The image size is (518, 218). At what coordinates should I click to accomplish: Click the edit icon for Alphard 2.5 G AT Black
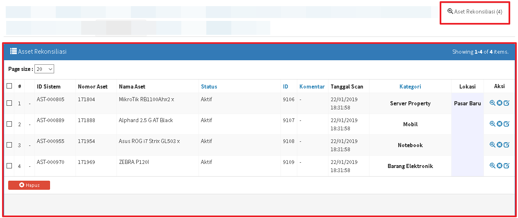tap(506, 124)
